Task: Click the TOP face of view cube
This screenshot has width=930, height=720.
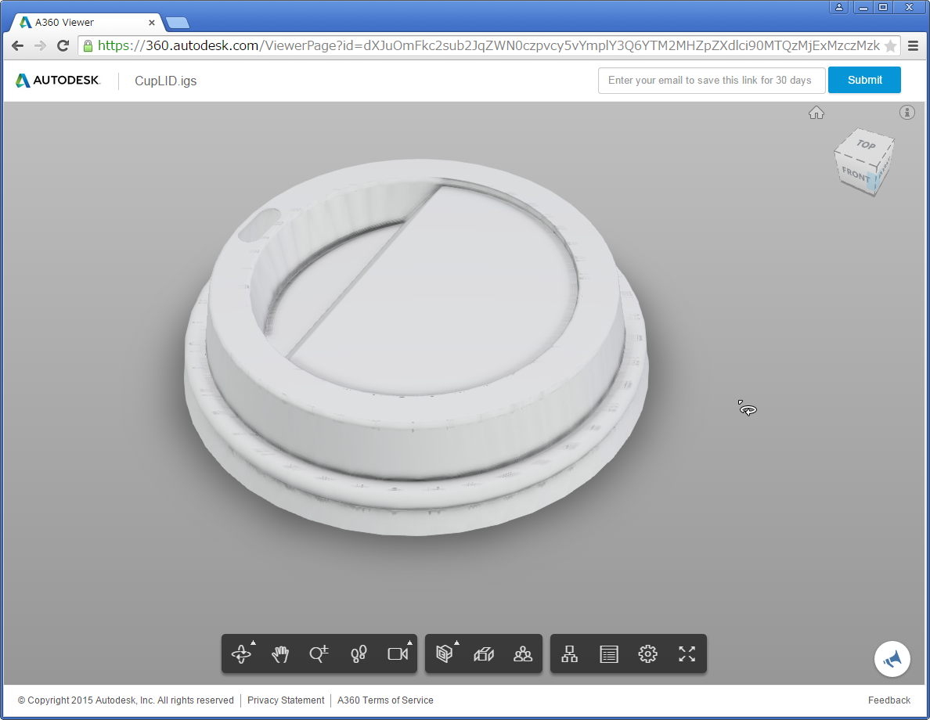Action: (865, 145)
